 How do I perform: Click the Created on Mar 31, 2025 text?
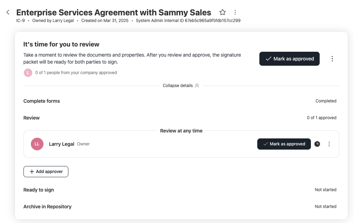[105, 21]
